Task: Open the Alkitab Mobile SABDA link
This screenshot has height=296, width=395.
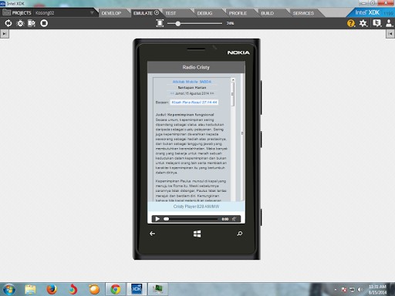Action: click(x=192, y=82)
